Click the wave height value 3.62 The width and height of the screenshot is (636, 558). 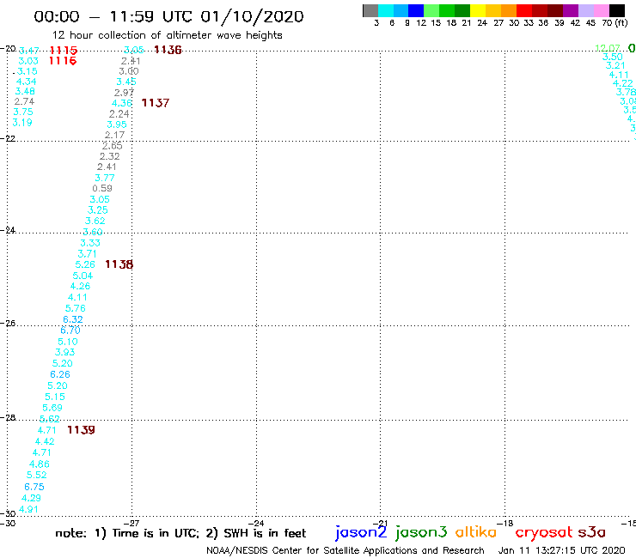coord(95,221)
